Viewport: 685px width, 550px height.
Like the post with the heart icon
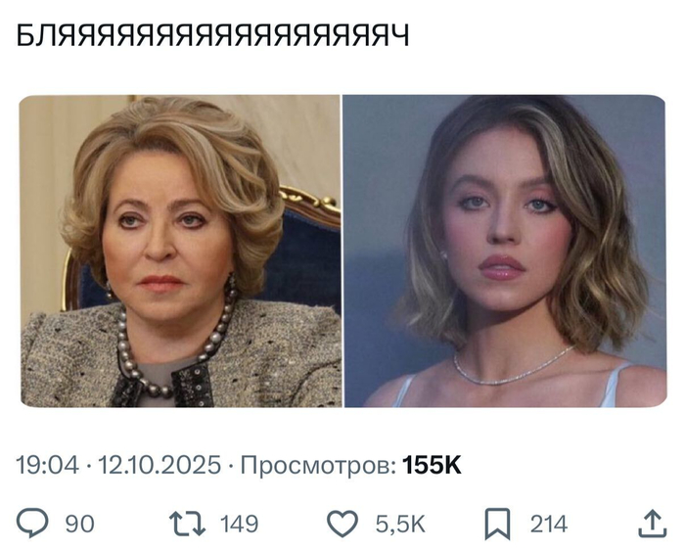coord(342,524)
